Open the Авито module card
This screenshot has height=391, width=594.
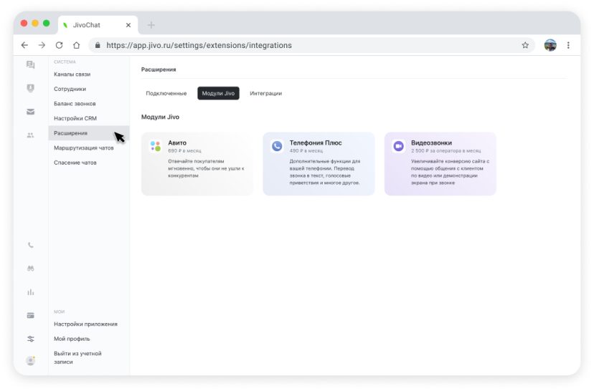click(x=197, y=163)
